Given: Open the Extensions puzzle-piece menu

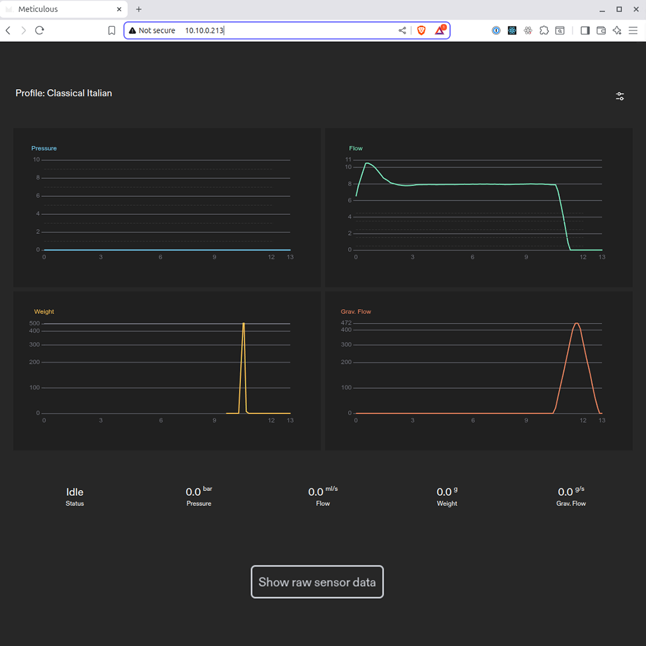Looking at the screenshot, I should pos(544,31).
